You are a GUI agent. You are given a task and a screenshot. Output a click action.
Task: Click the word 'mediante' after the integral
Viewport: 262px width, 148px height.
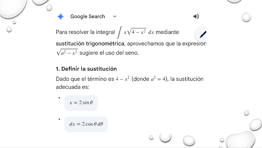167,32
